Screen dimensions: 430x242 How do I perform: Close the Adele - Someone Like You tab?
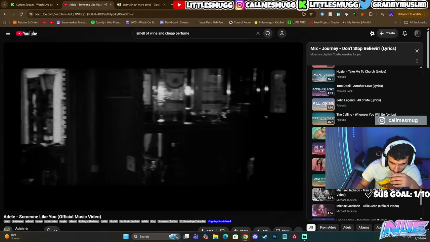(111, 5)
